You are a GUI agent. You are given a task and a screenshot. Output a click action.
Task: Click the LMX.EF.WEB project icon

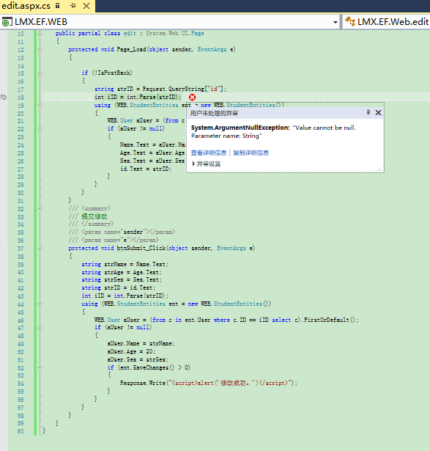pos(7,22)
